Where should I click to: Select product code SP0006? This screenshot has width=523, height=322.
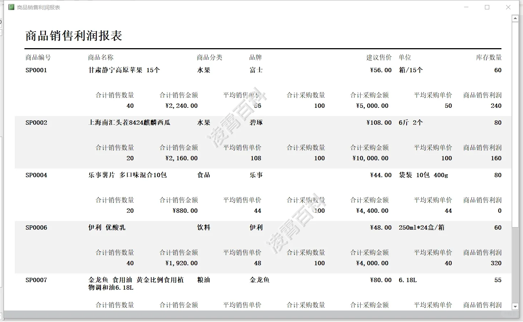point(36,227)
